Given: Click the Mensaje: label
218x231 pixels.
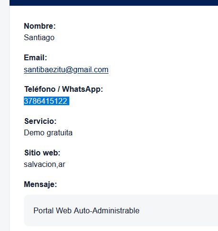Looking at the screenshot, I should tap(40, 184).
